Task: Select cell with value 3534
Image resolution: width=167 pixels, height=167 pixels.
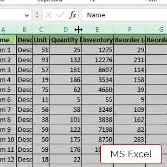Action: 97,80
